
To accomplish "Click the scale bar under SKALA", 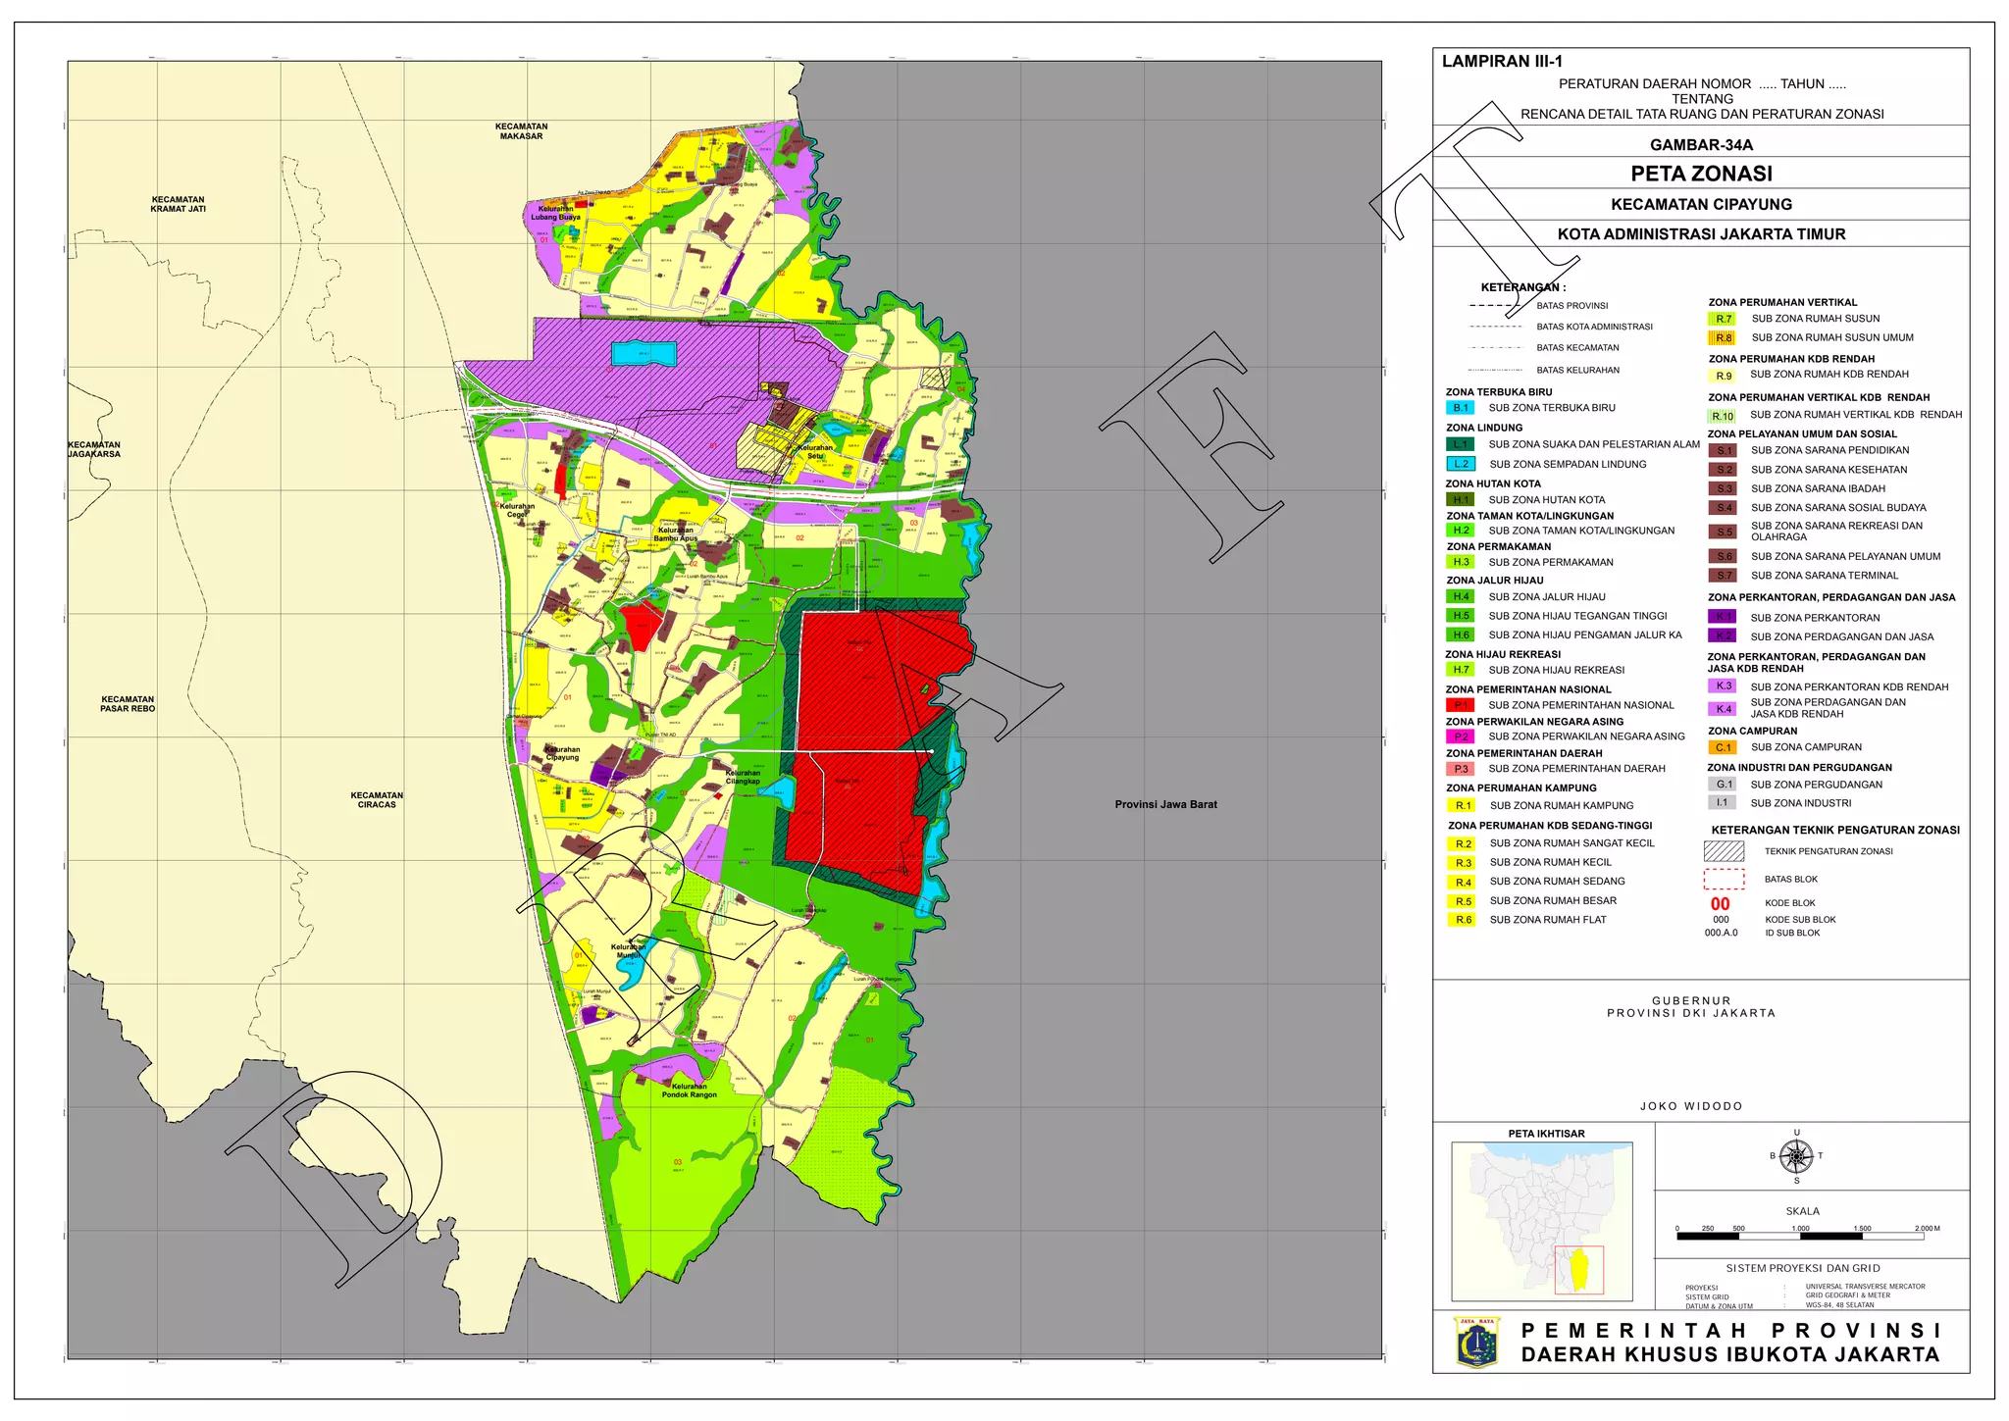I will (1800, 1237).
